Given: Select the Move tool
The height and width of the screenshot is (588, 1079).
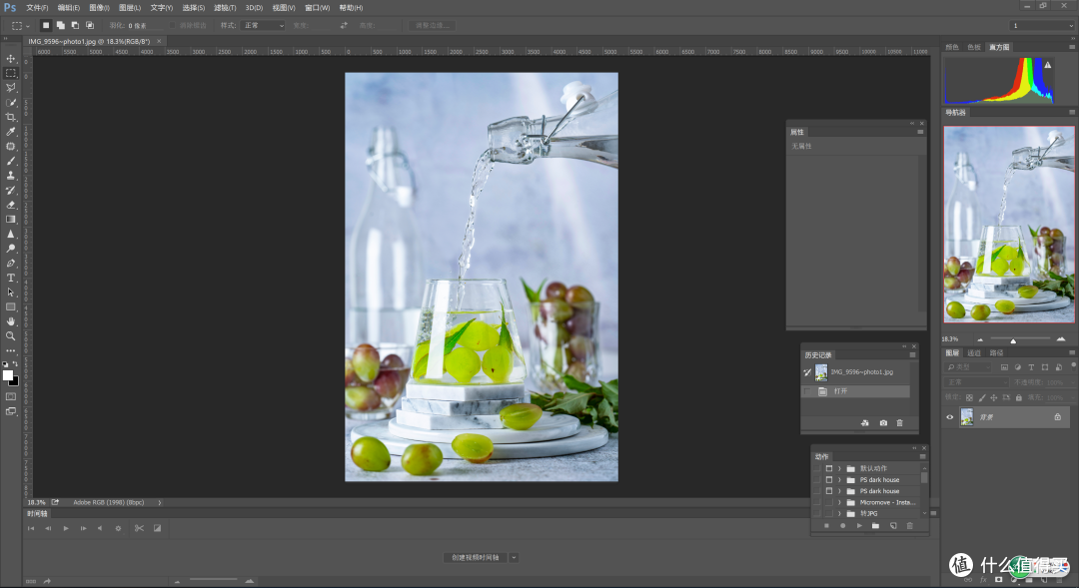Looking at the screenshot, I should (10, 59).
